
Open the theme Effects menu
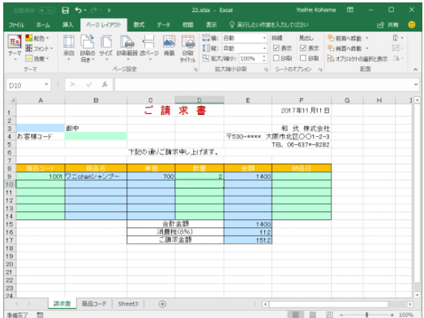point(37,58)
